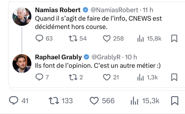Bookmark Namias Robert's tweet

pos(174,38)
